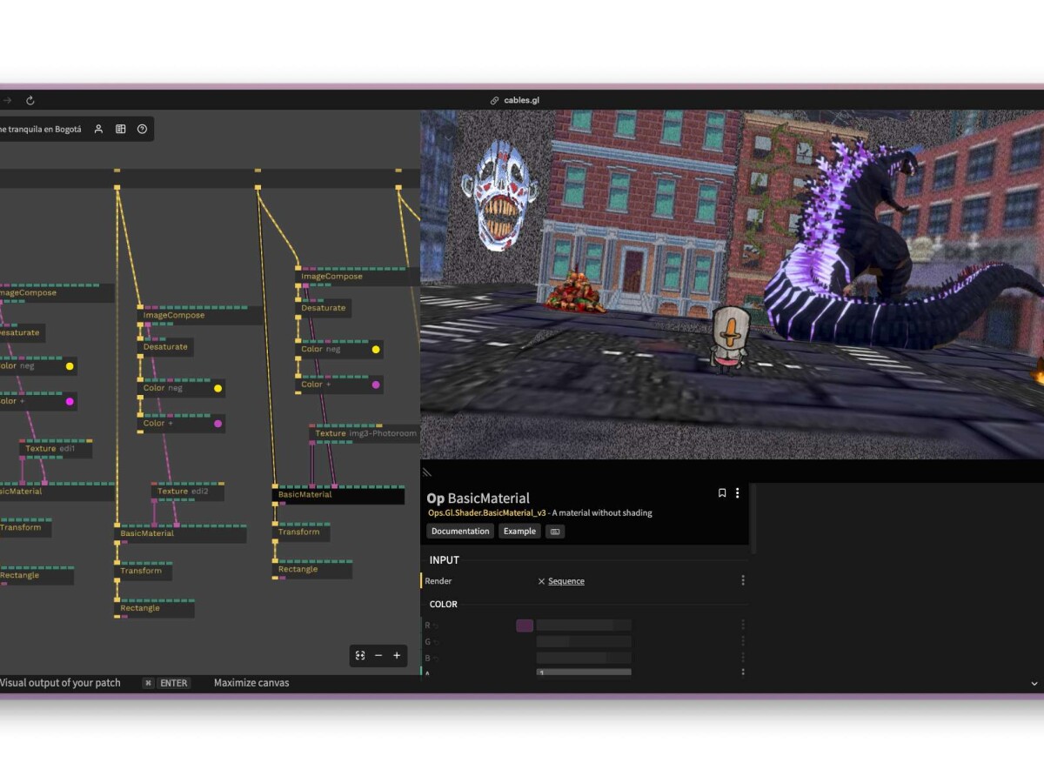Image resolution: width=1044 pixels, height=783 pixels.
Task: Open the BasicMaterial op three-dot menu
Action: pyautogui.click(x=738, y=493)
